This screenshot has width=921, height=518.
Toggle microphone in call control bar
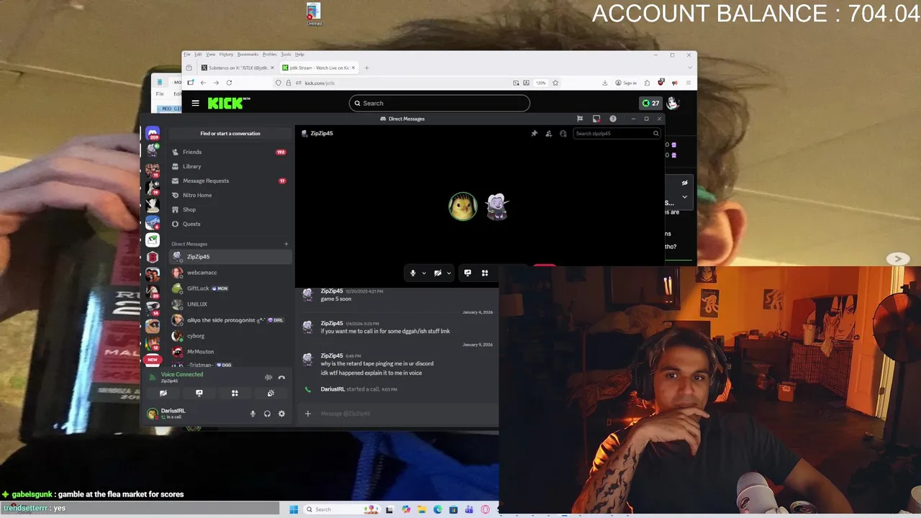click(413, 273)
